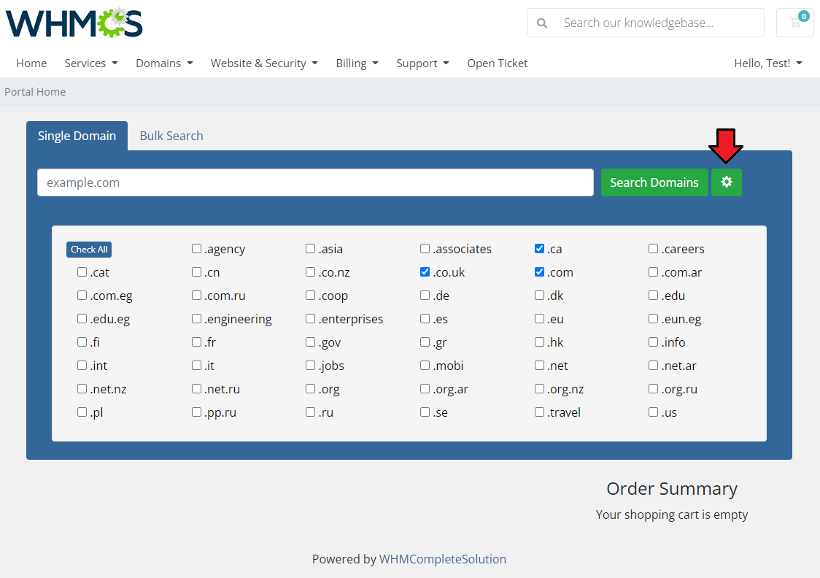Enable the .org extension checkbox
Viewport: 820px width, 578px height.
click(310, 389)
